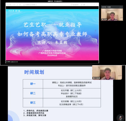Click the screen-share icon in bottom status bar
Image resolution: width=126 pixels, height=121 pixels.
[9, 62]
